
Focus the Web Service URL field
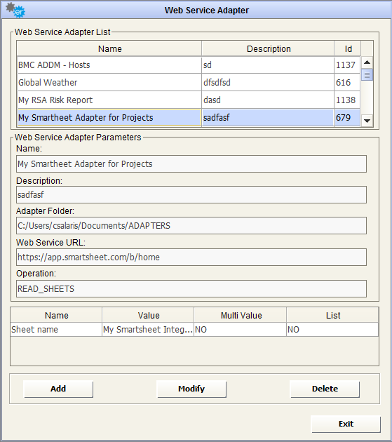tap(191, 257)
